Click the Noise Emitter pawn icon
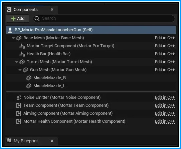 coord(19,97)
